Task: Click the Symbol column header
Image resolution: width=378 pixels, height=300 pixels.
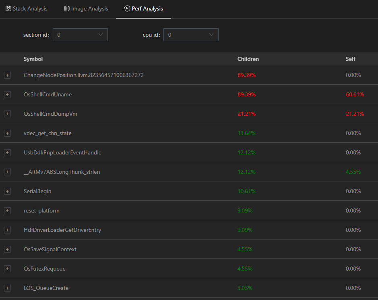Action: pyautogui.click(x=33, y=59)
